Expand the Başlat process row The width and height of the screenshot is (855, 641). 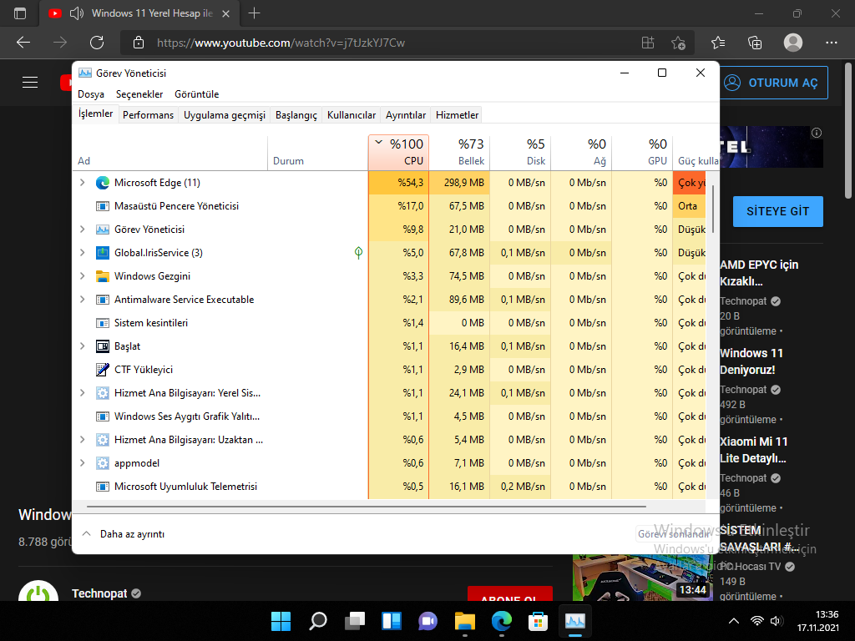tap(83, 346)
